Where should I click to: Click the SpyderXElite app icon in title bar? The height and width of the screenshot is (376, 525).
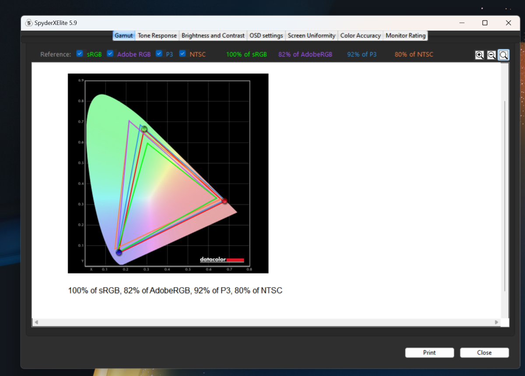coord(29,23)
